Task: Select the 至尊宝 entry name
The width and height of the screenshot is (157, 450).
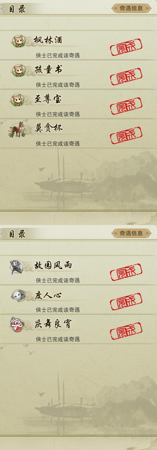Action: [x=48, y=99]
